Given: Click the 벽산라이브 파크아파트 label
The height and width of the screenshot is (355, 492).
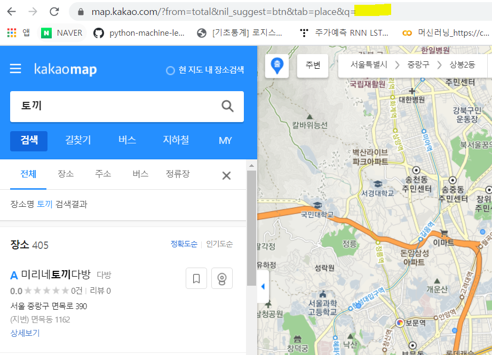Looking at the screenshot, I should [370, 157].
